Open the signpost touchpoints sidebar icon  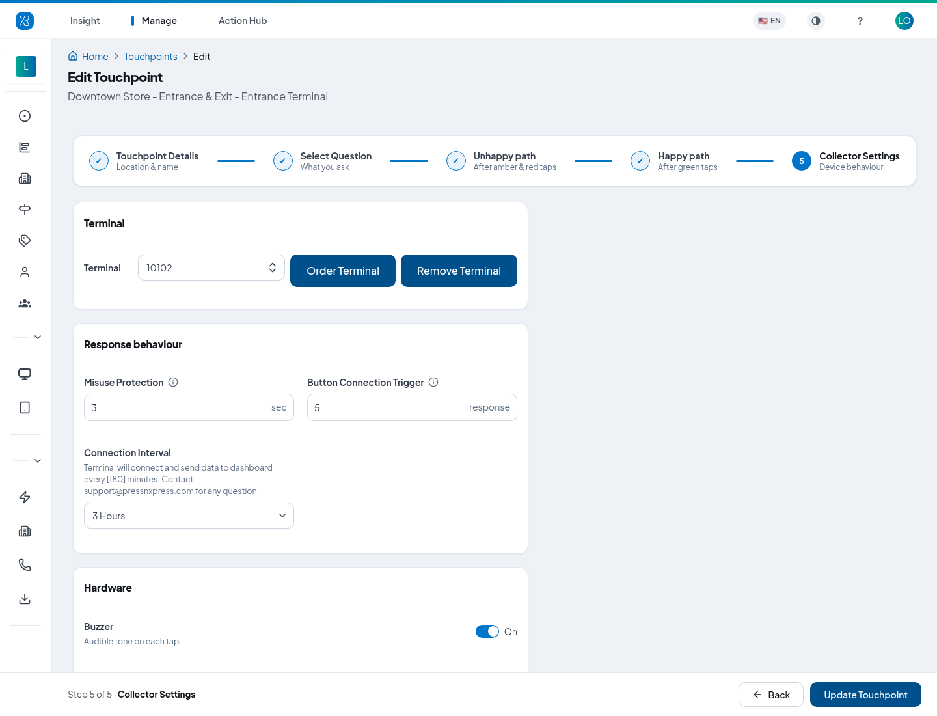point(25,210)
